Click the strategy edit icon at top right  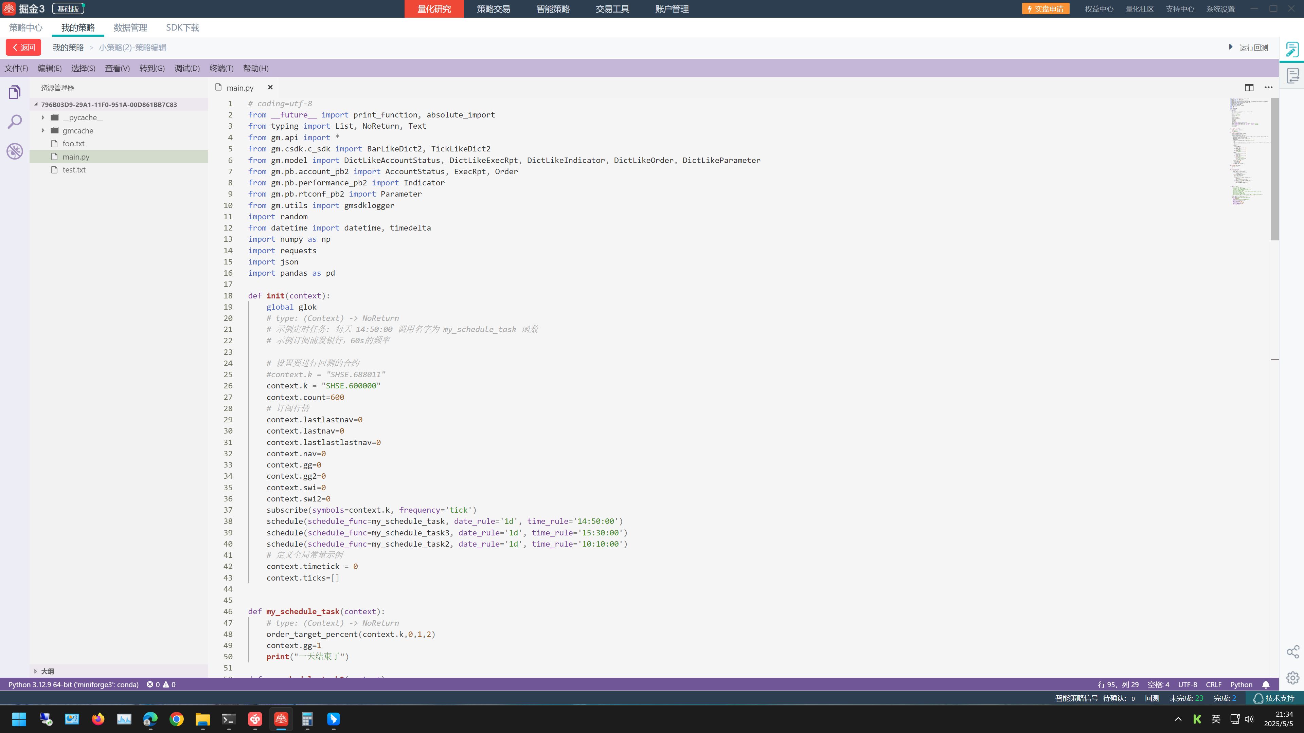(x=1292, y=49)
